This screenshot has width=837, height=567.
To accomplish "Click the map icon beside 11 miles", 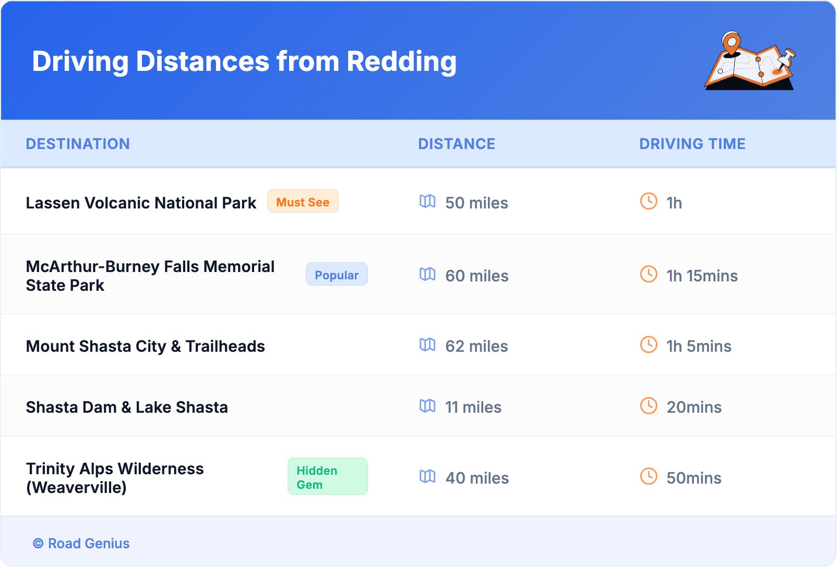I will [427, 406].
